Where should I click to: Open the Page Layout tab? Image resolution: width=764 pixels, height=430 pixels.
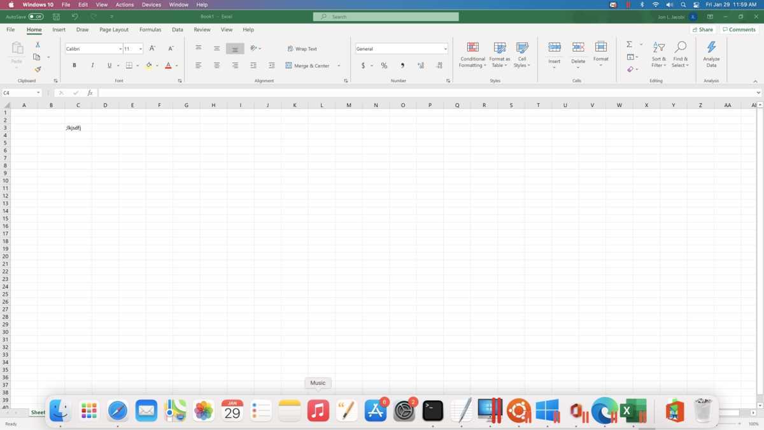[x=114, y=30]
